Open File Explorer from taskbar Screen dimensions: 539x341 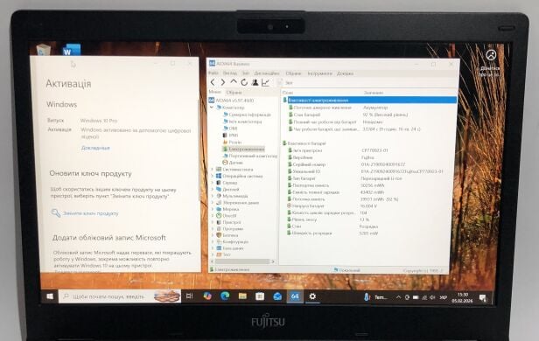[242, 296]
